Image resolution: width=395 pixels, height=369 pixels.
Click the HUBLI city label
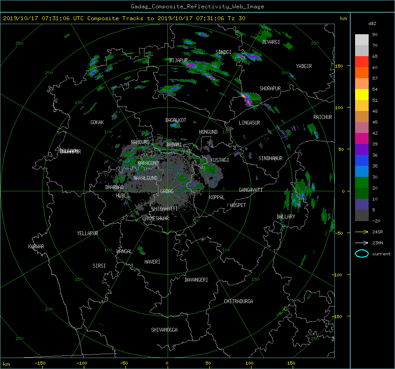[x=122, y=196]
